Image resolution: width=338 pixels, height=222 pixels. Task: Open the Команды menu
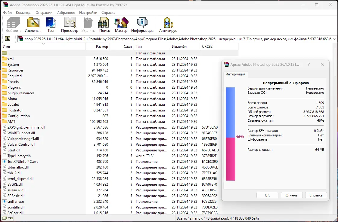point(23,13)
